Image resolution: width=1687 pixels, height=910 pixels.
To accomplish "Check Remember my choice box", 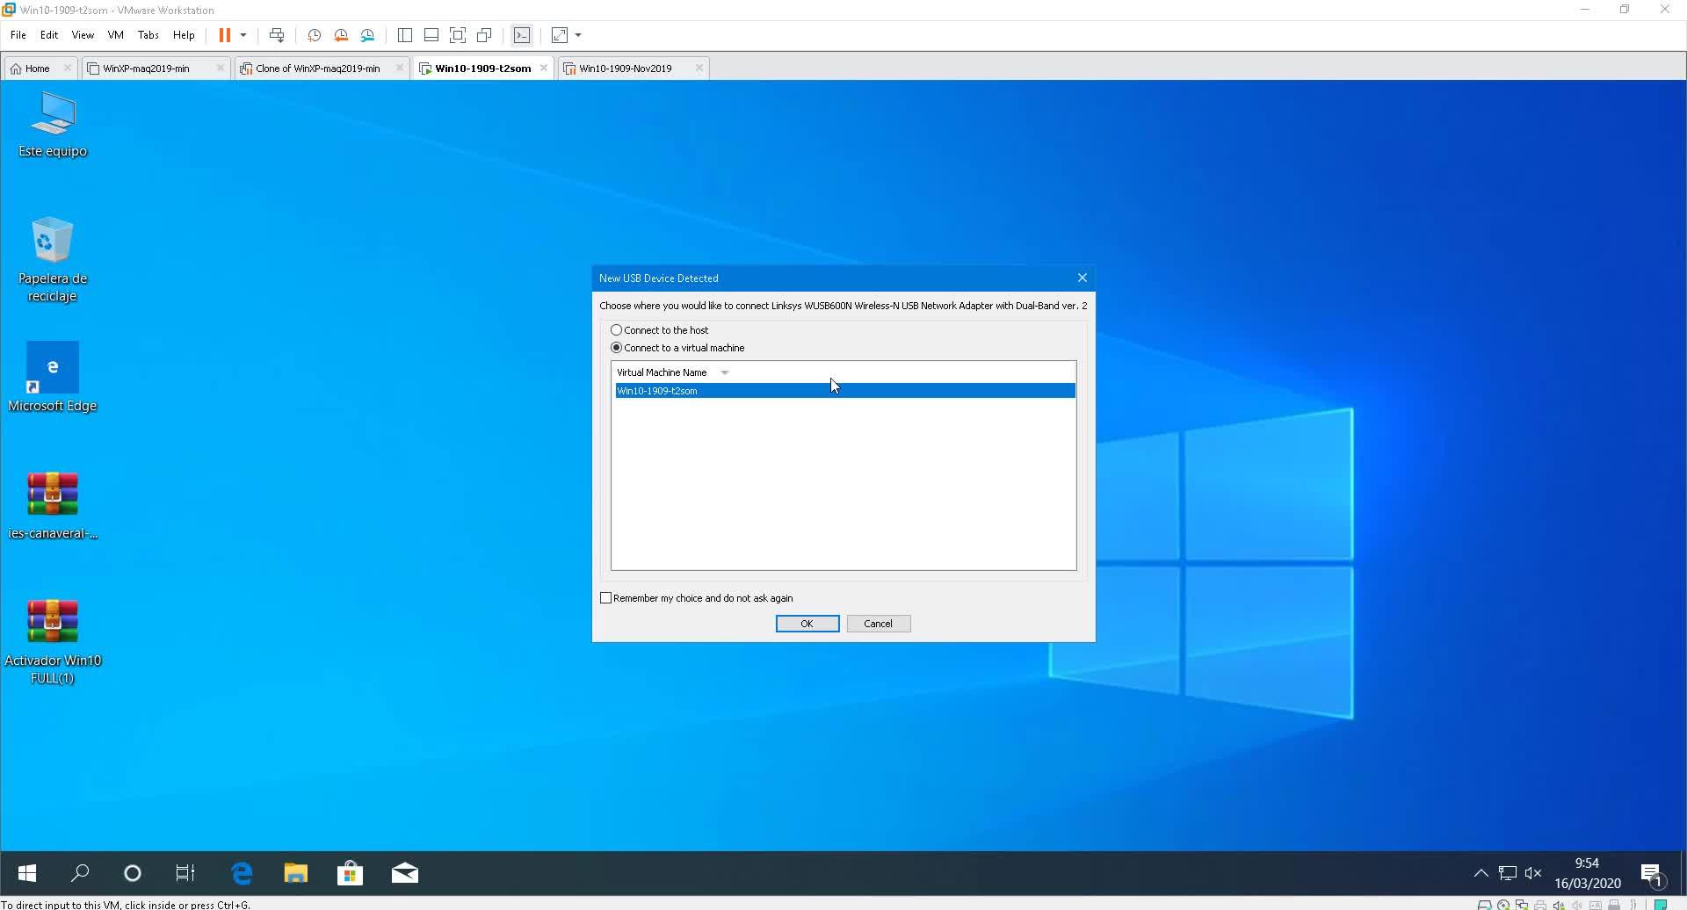I will [x=605, y=598].
